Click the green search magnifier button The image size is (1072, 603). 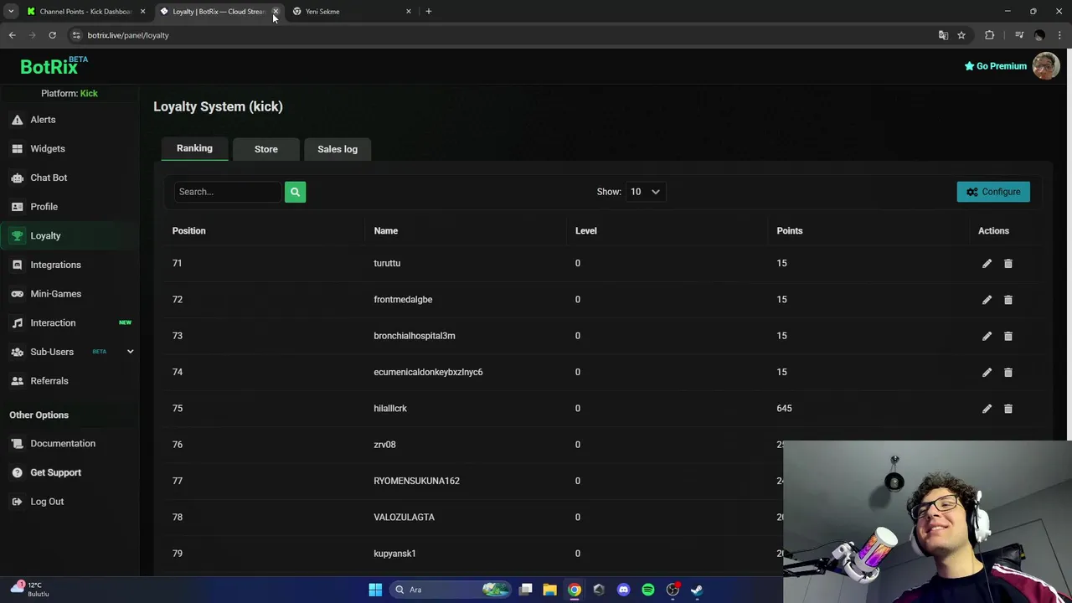(295, 192)
